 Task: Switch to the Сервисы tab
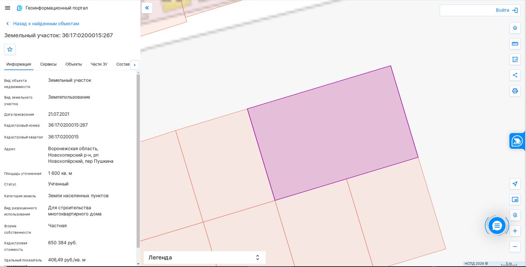tap(48, 64)
